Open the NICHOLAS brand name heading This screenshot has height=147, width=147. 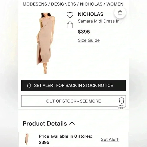90,14
